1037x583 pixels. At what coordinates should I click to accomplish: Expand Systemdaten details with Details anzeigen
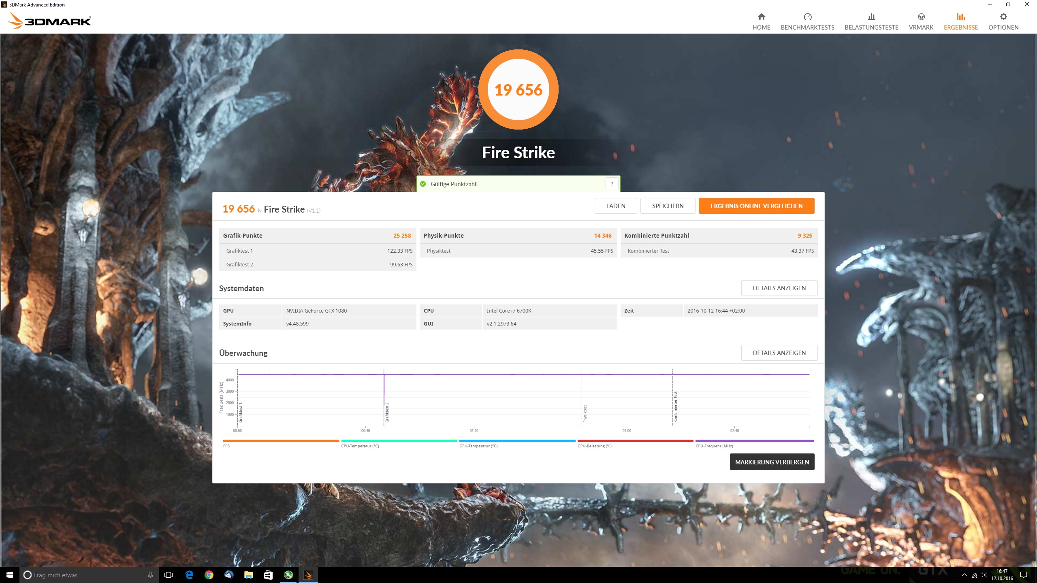[x=779, y=288]
